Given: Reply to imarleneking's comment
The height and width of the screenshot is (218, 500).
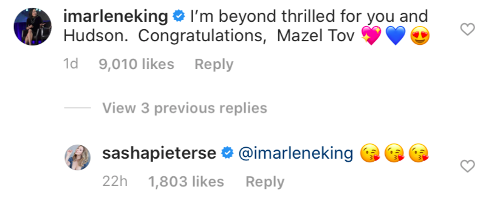Looking at the screenshot, I should coord(214,65).
